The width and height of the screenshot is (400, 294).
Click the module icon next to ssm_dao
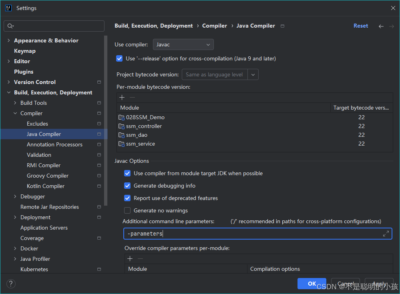[121, 135]
